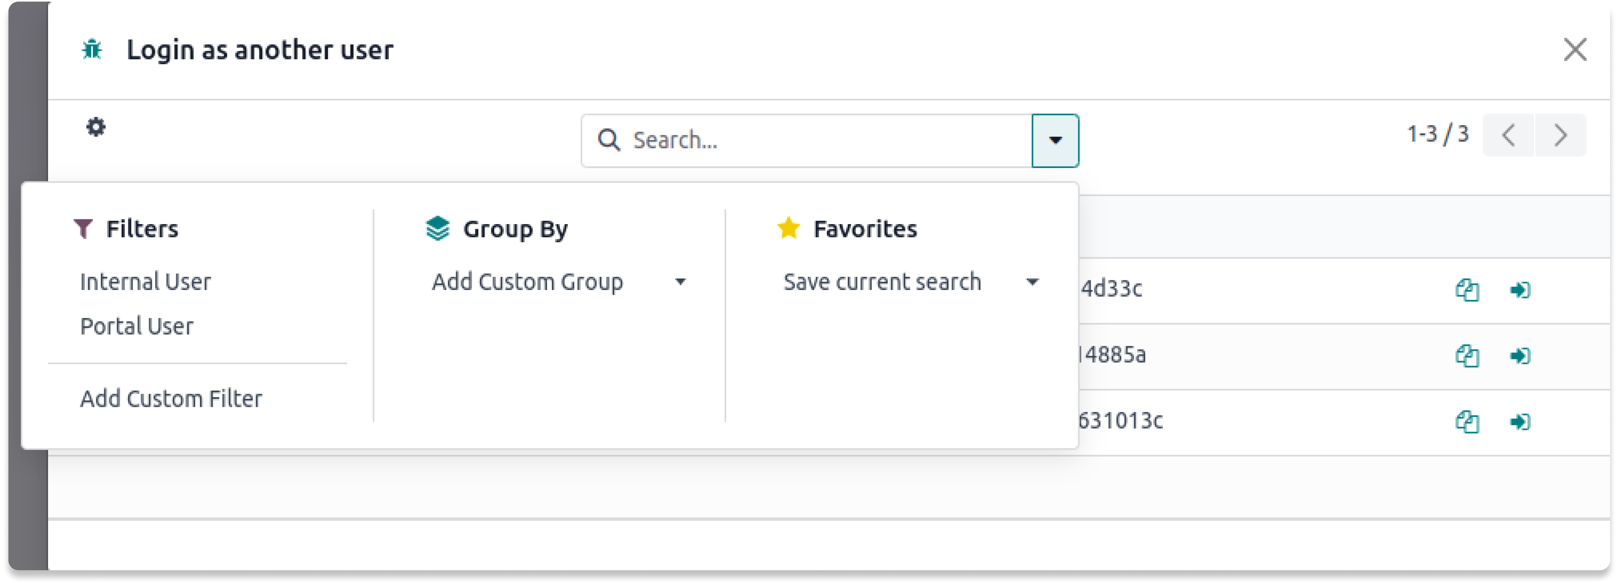Click the login arrow icon for row 631013c
The height and width of the screenshot is (583, 1616).
pos(1519,422)
